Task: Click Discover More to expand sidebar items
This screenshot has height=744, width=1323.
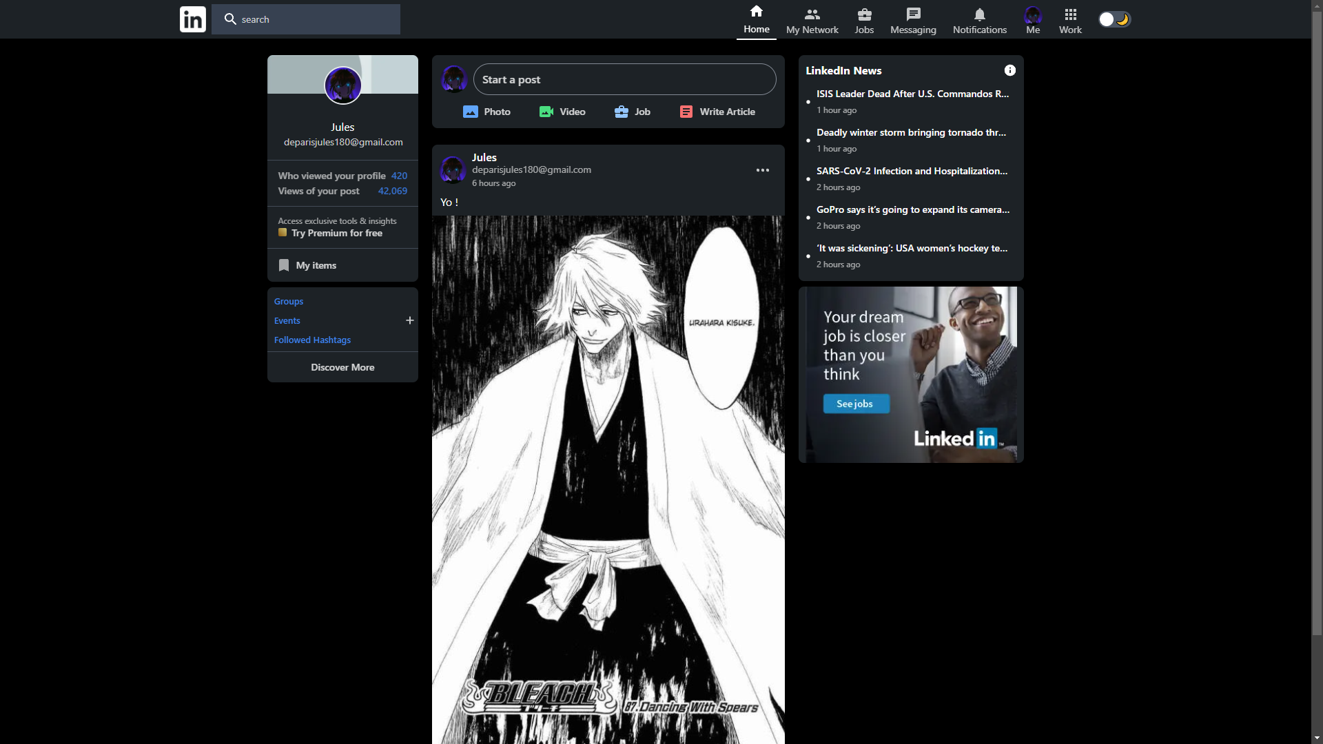Action: coord(342,366)
